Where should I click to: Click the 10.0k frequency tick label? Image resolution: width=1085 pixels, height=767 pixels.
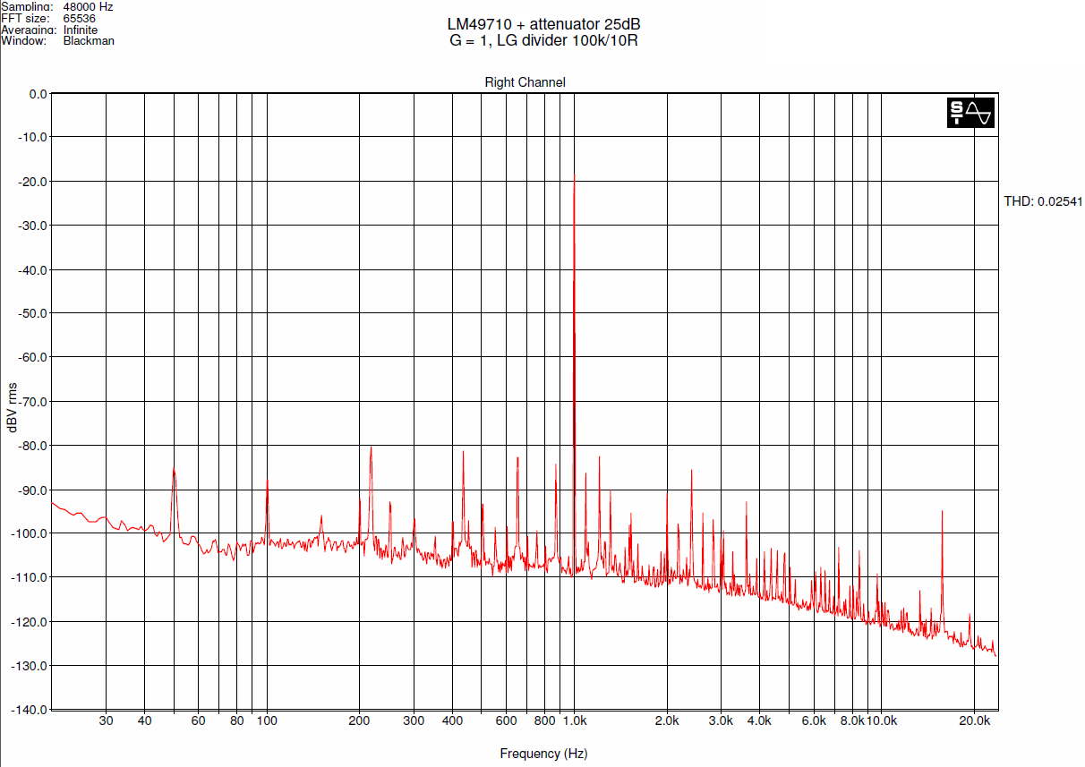click(882, 720)
